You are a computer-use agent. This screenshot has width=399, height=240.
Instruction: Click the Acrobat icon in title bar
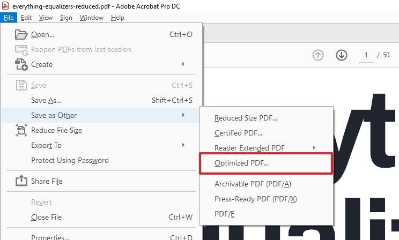click(x=5, y=5)
